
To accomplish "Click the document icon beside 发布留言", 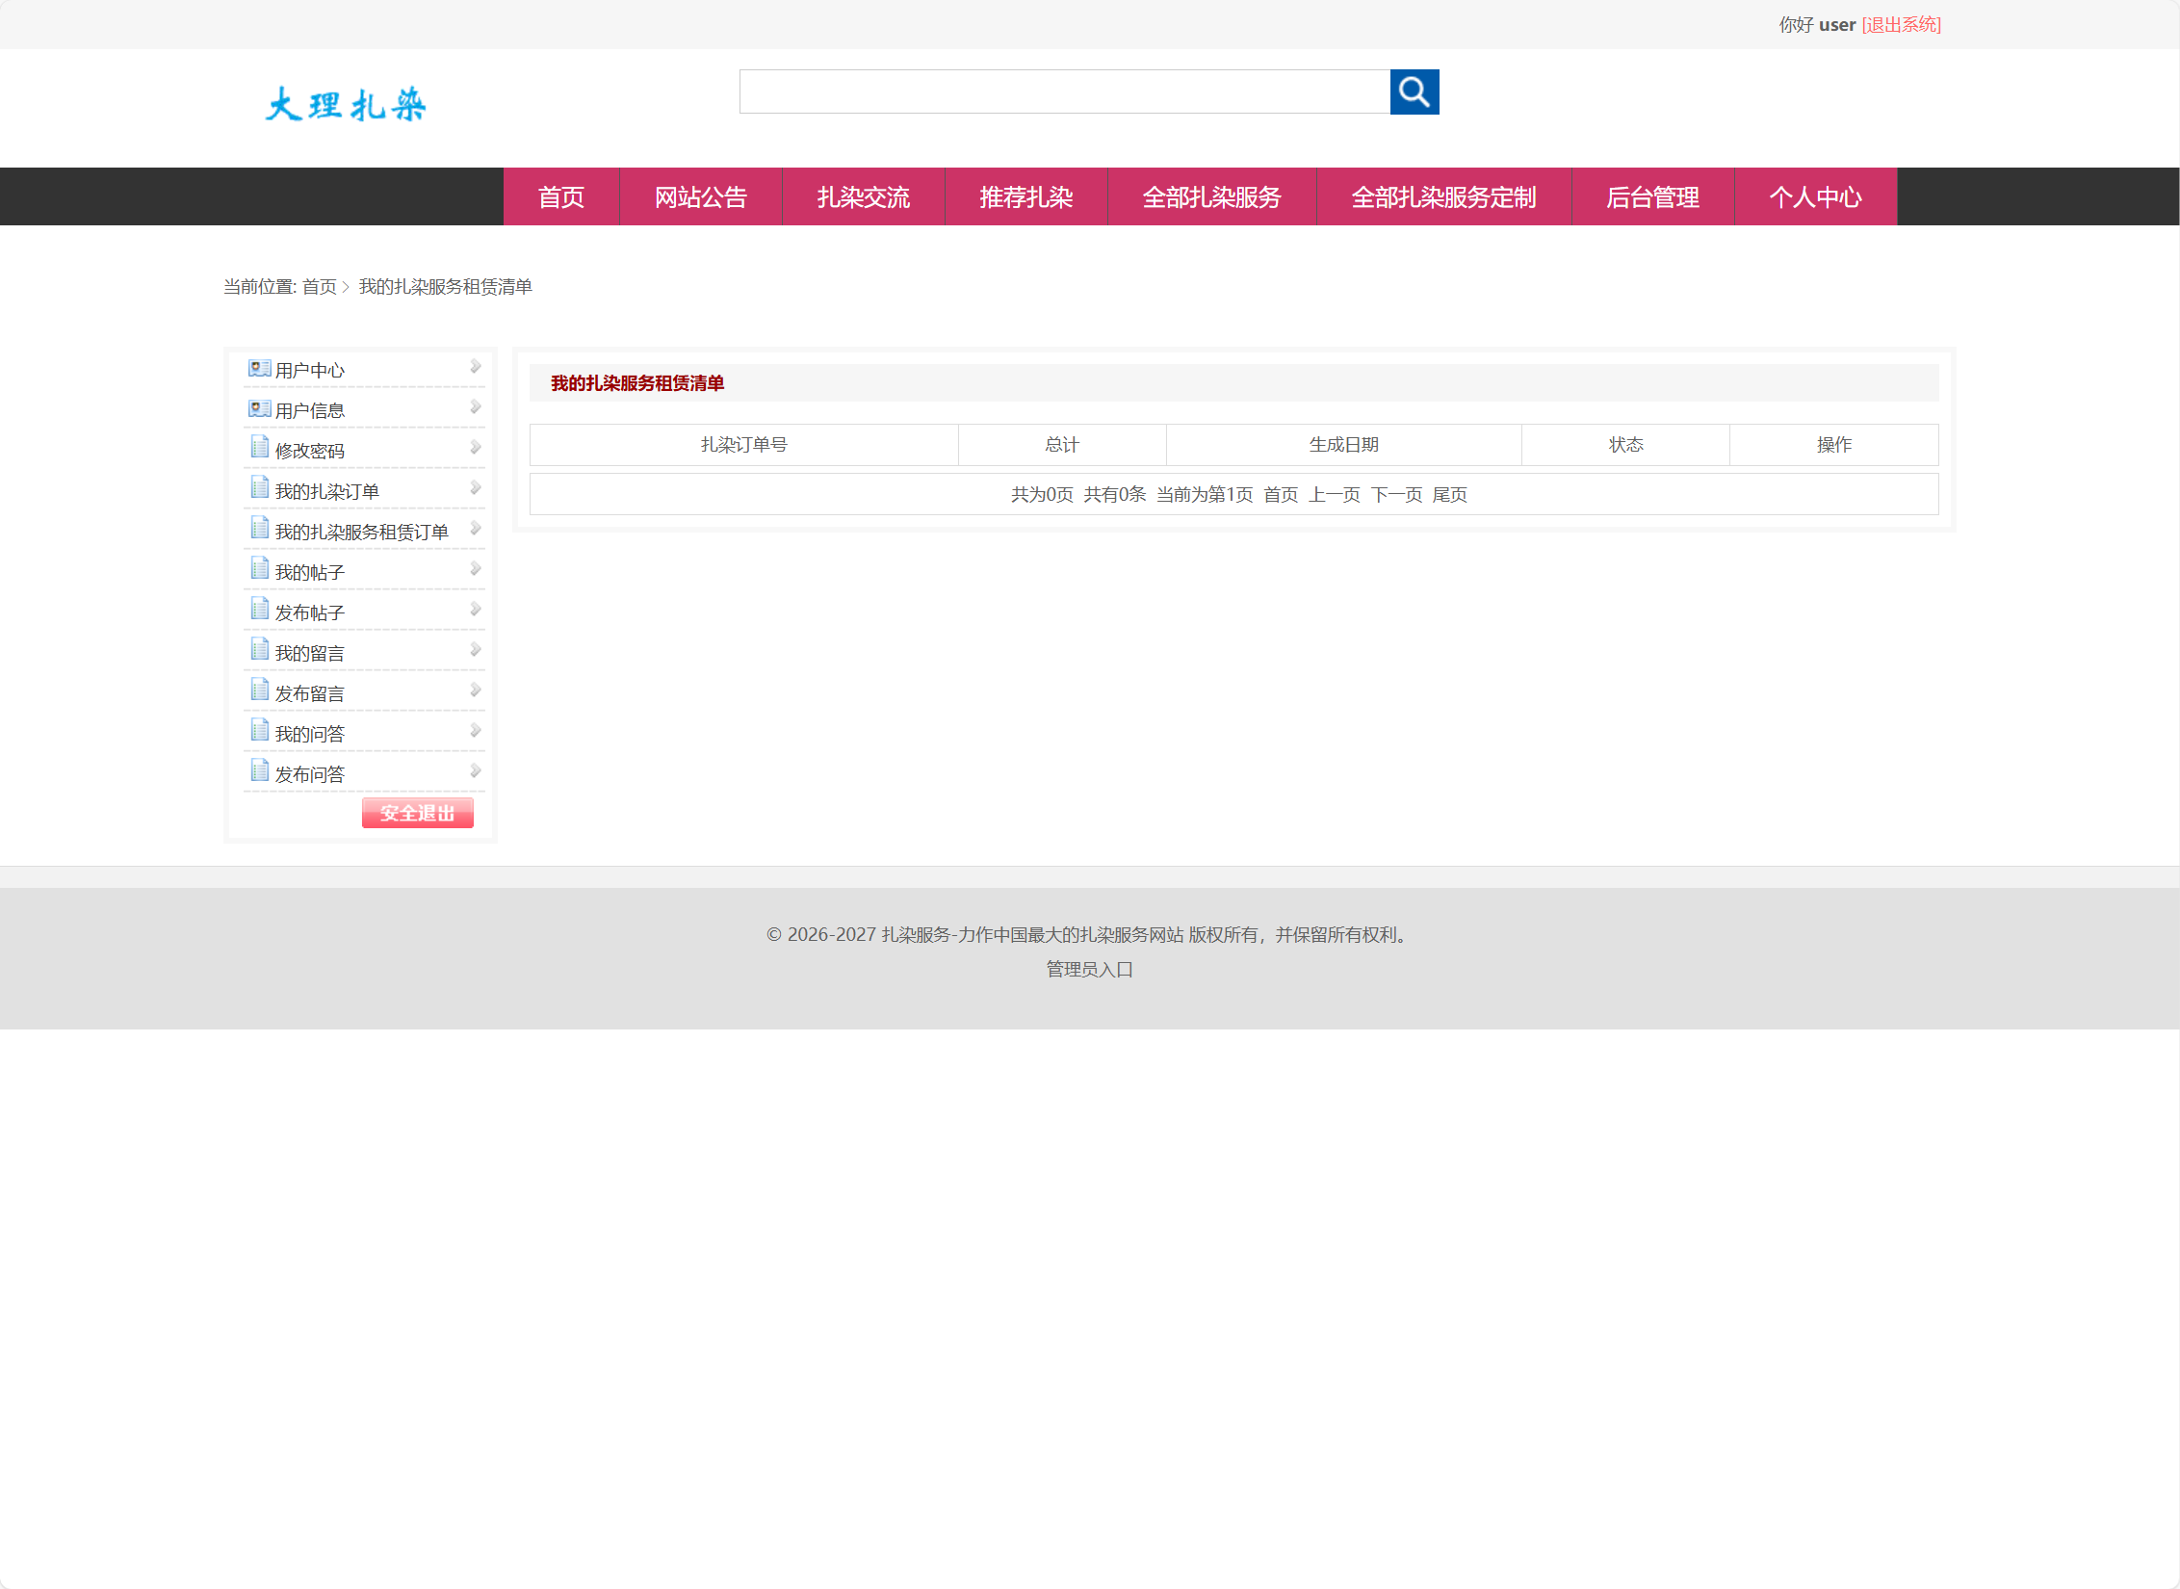I will click(259, 690).
